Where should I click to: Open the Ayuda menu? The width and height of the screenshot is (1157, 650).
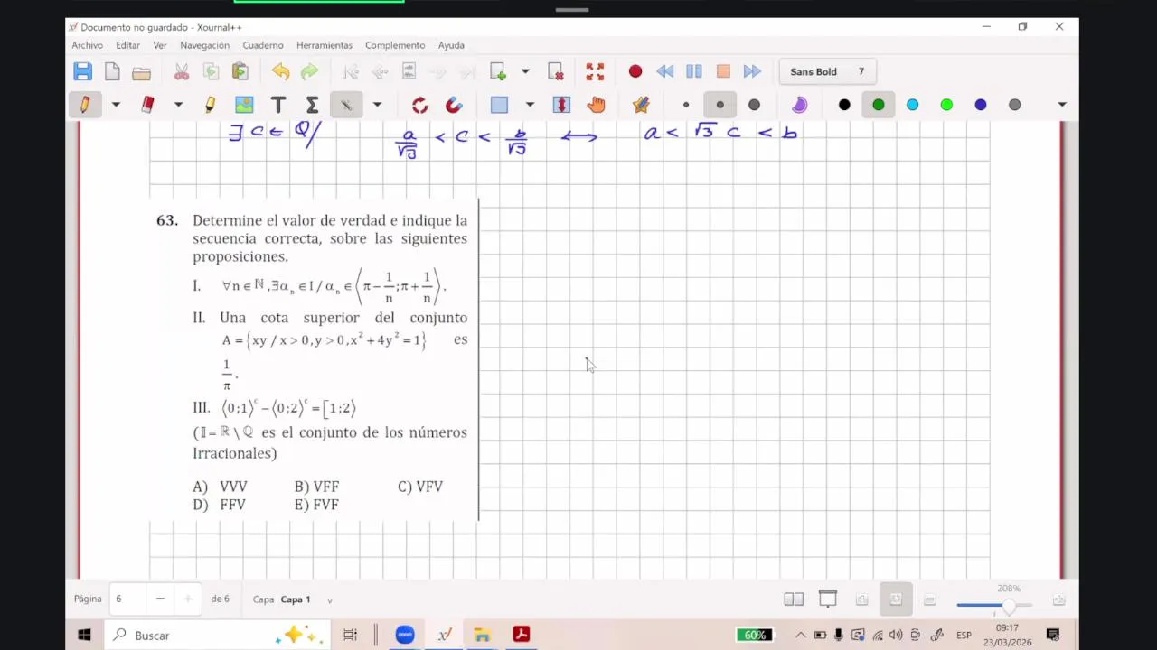coord(451,45)
